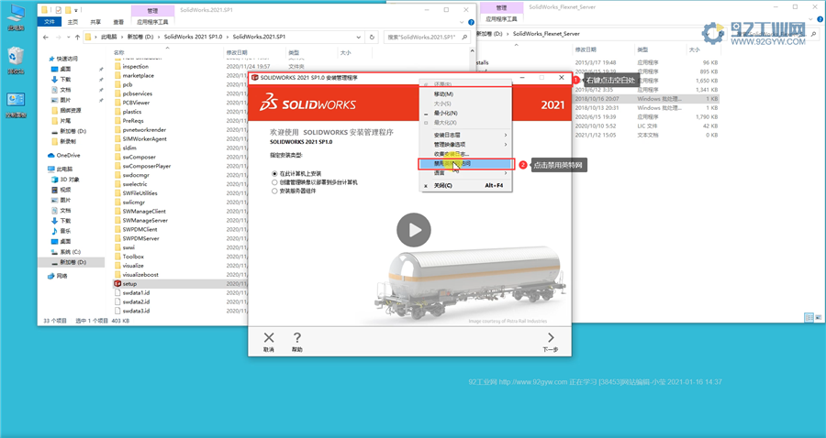Click '新加卷 (D:)' in left window address path

coord(140,37)
